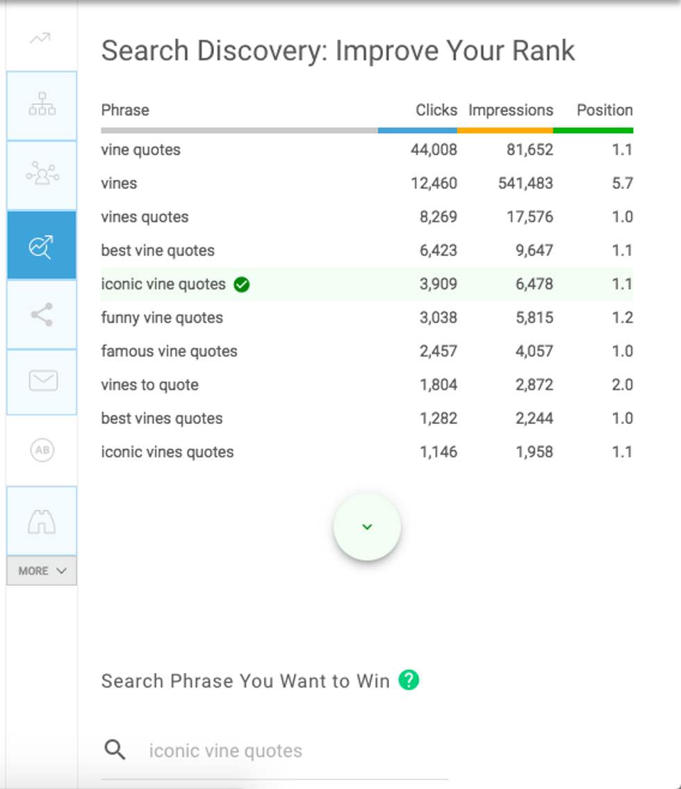Select the email envelope sidebar icon
Image resolution: width=681 pixels, height=789 pixels.
click(x=42, y=381)
